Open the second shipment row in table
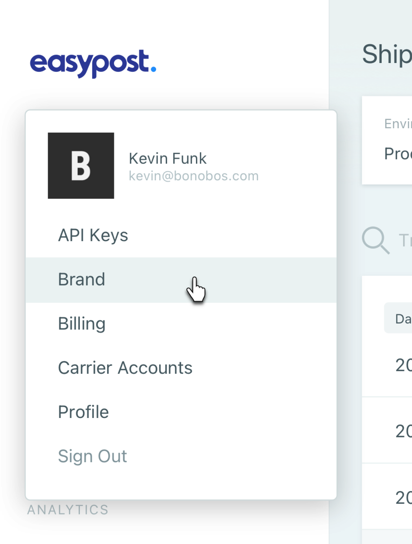This screenshot has width=412, height=544. [387, 430]
